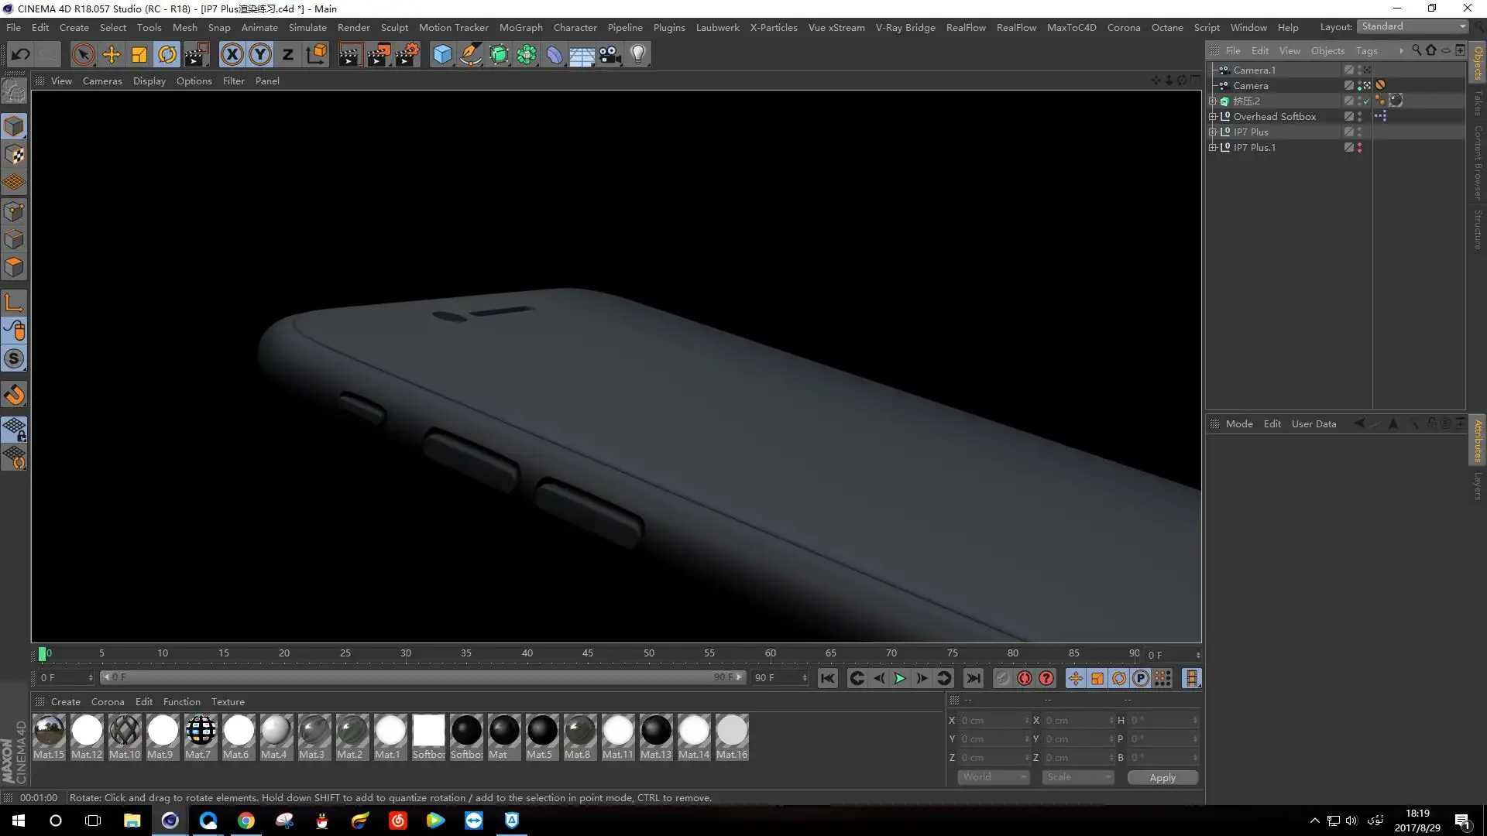Open Edit Render Settings icon

coord(406,54)
